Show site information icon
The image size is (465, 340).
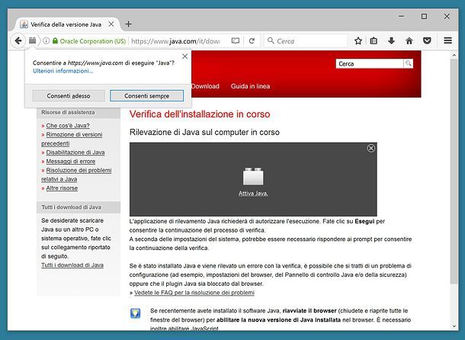[x=46, y=40]
